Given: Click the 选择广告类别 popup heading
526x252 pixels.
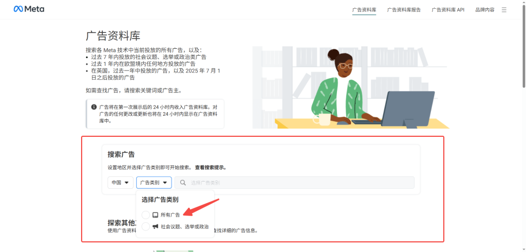Looking at the screenshot, I should [x=160, y=200].
